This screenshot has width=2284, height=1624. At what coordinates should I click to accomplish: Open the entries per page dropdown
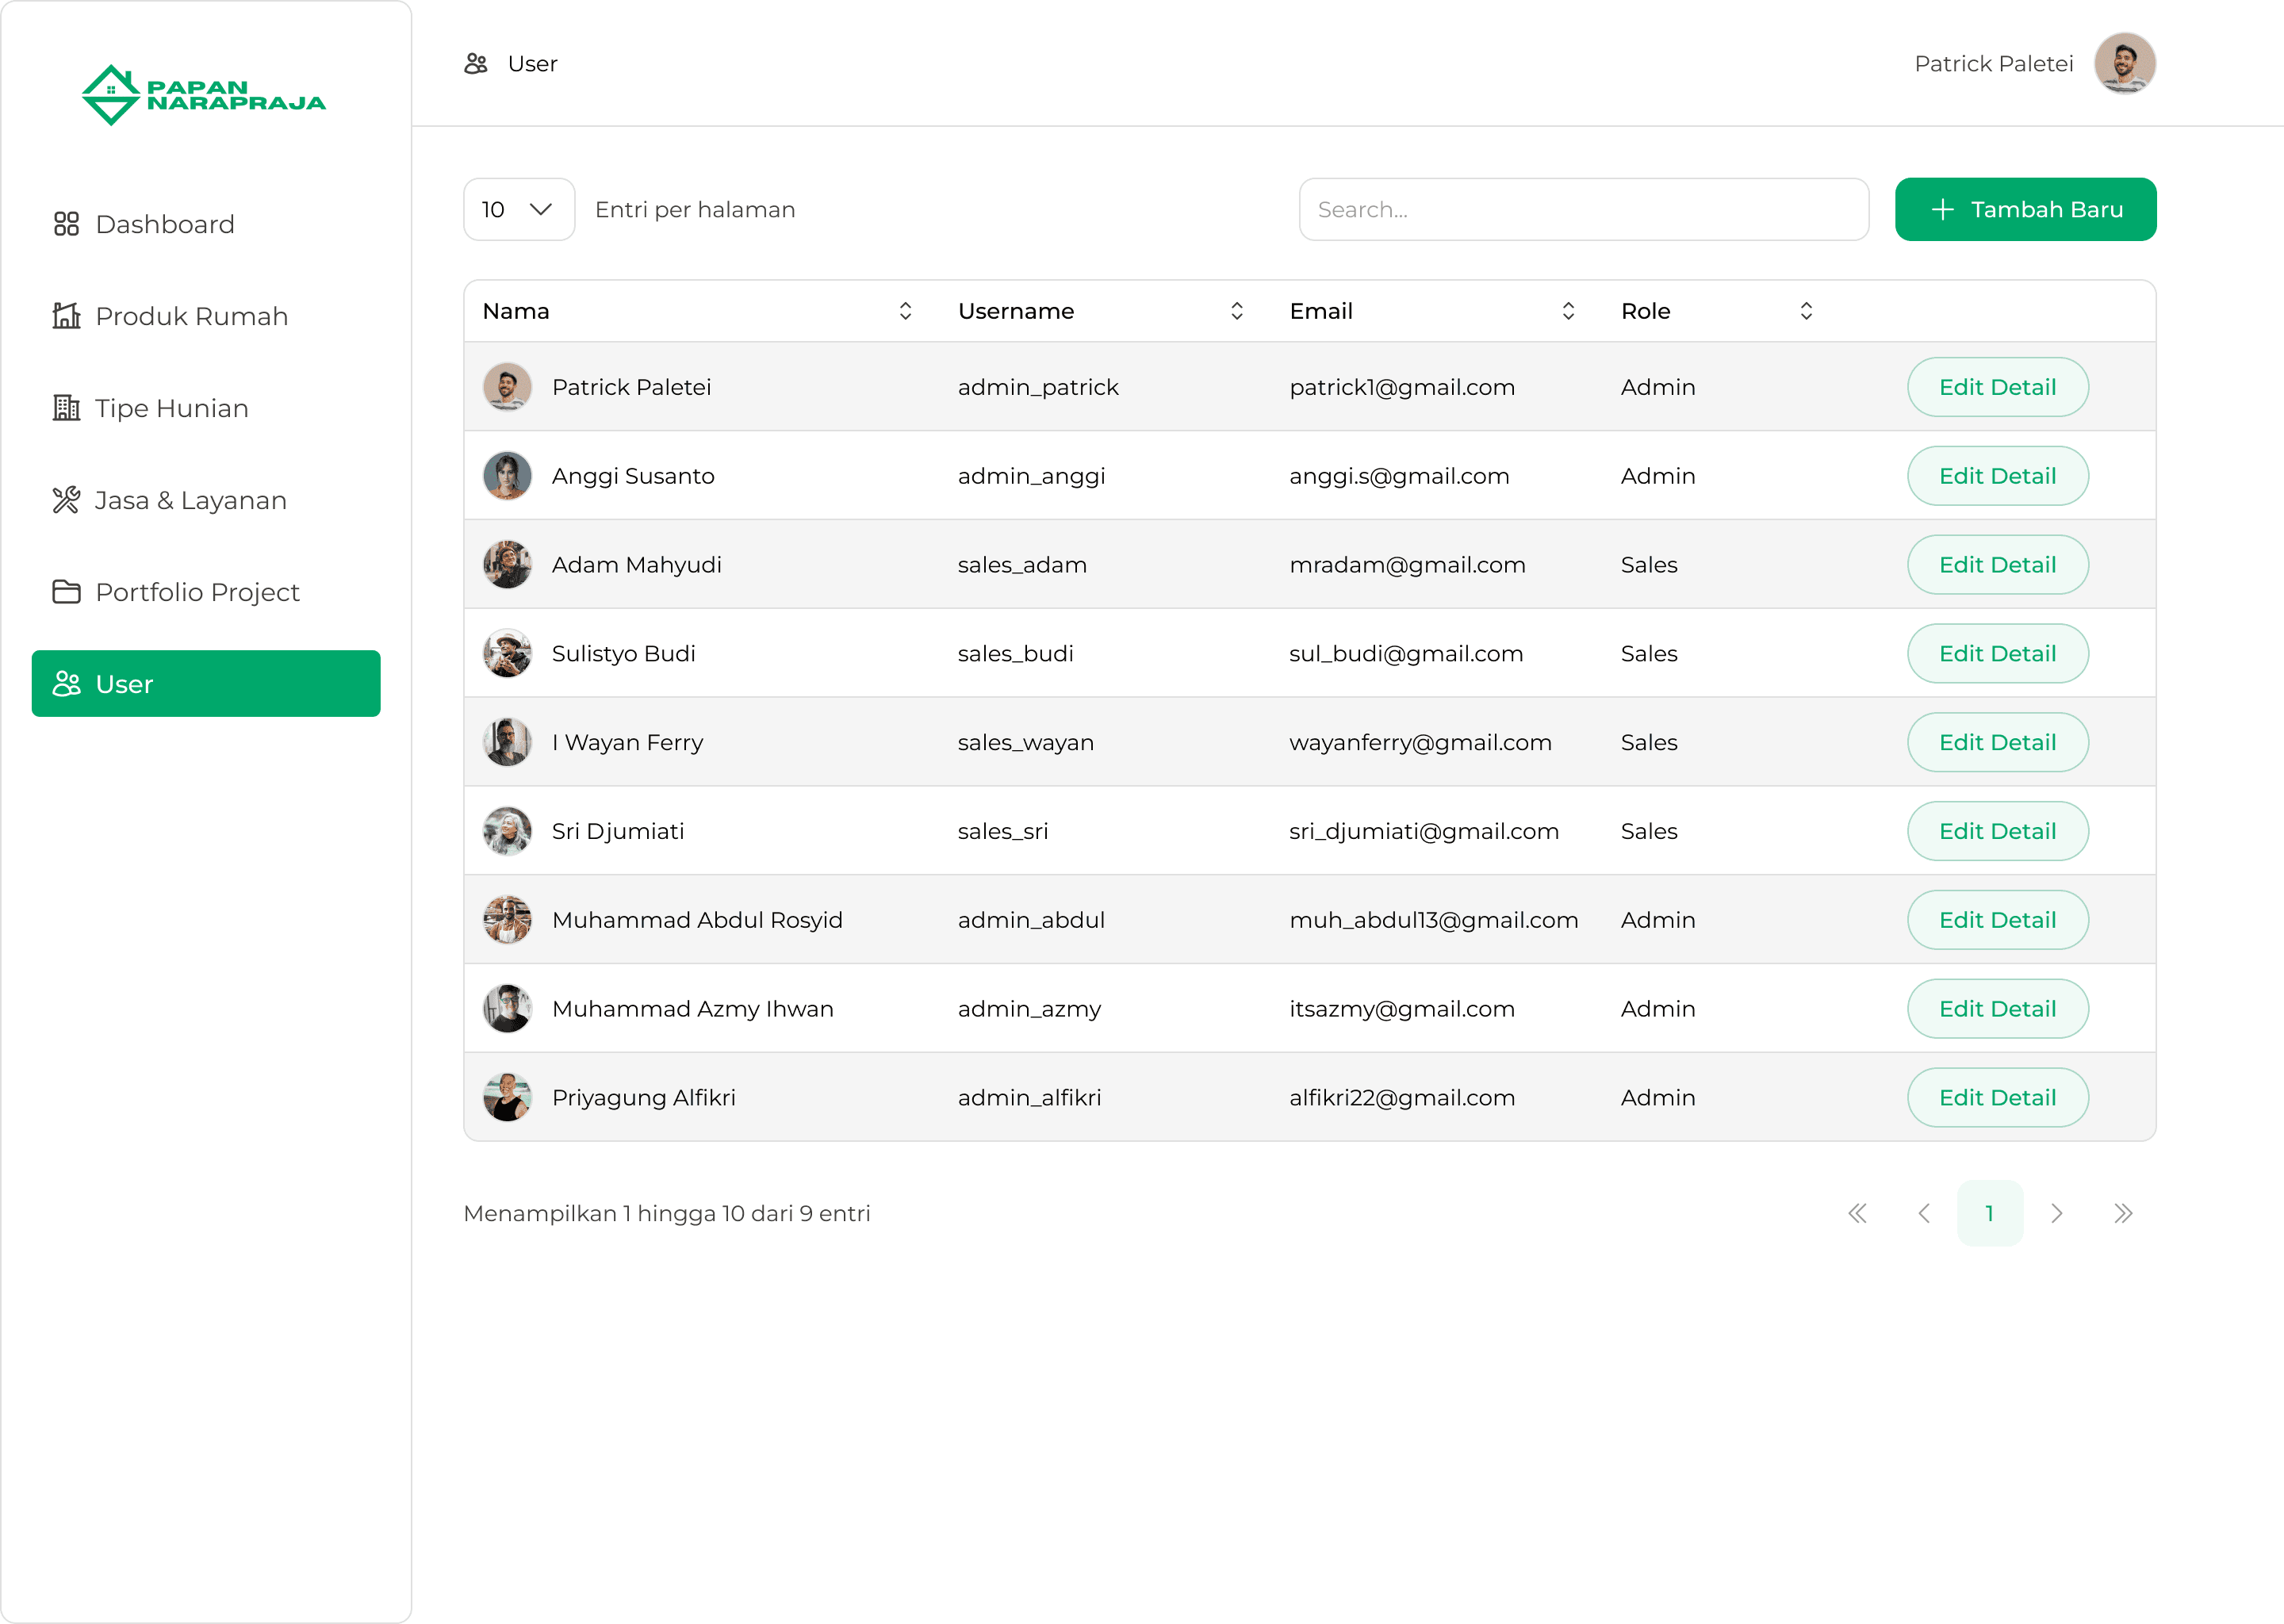[x=518, y=209]
